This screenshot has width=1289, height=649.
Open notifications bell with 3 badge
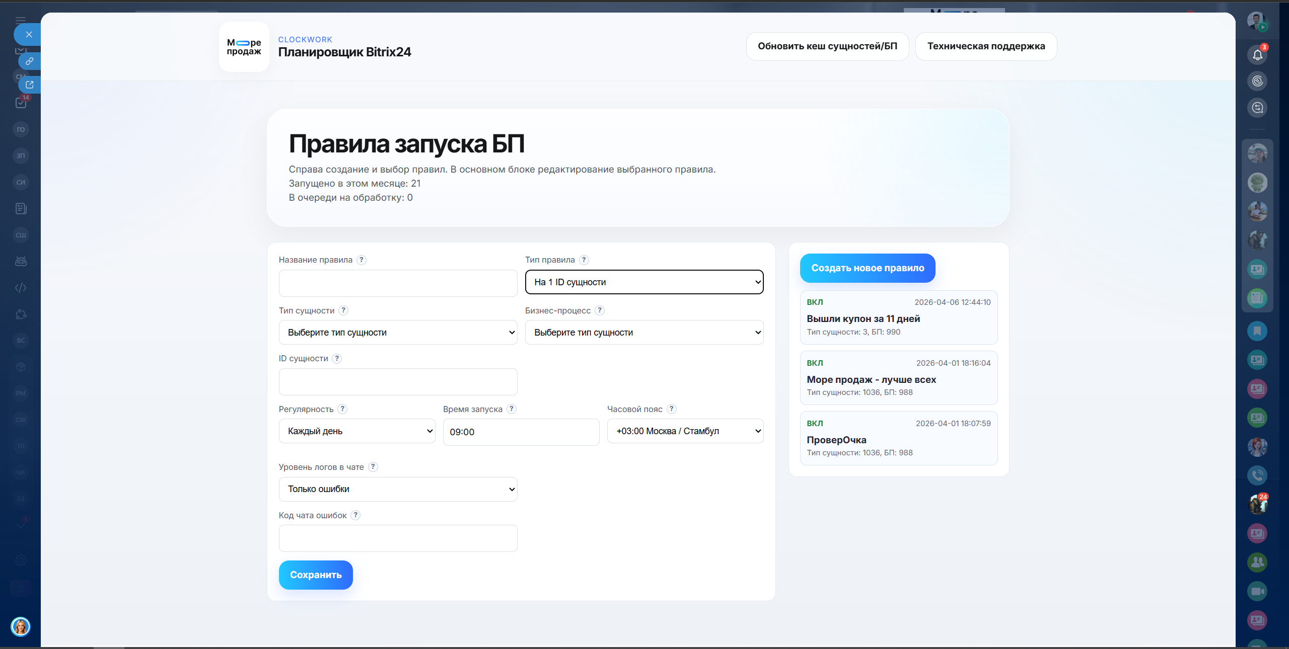1257,55
